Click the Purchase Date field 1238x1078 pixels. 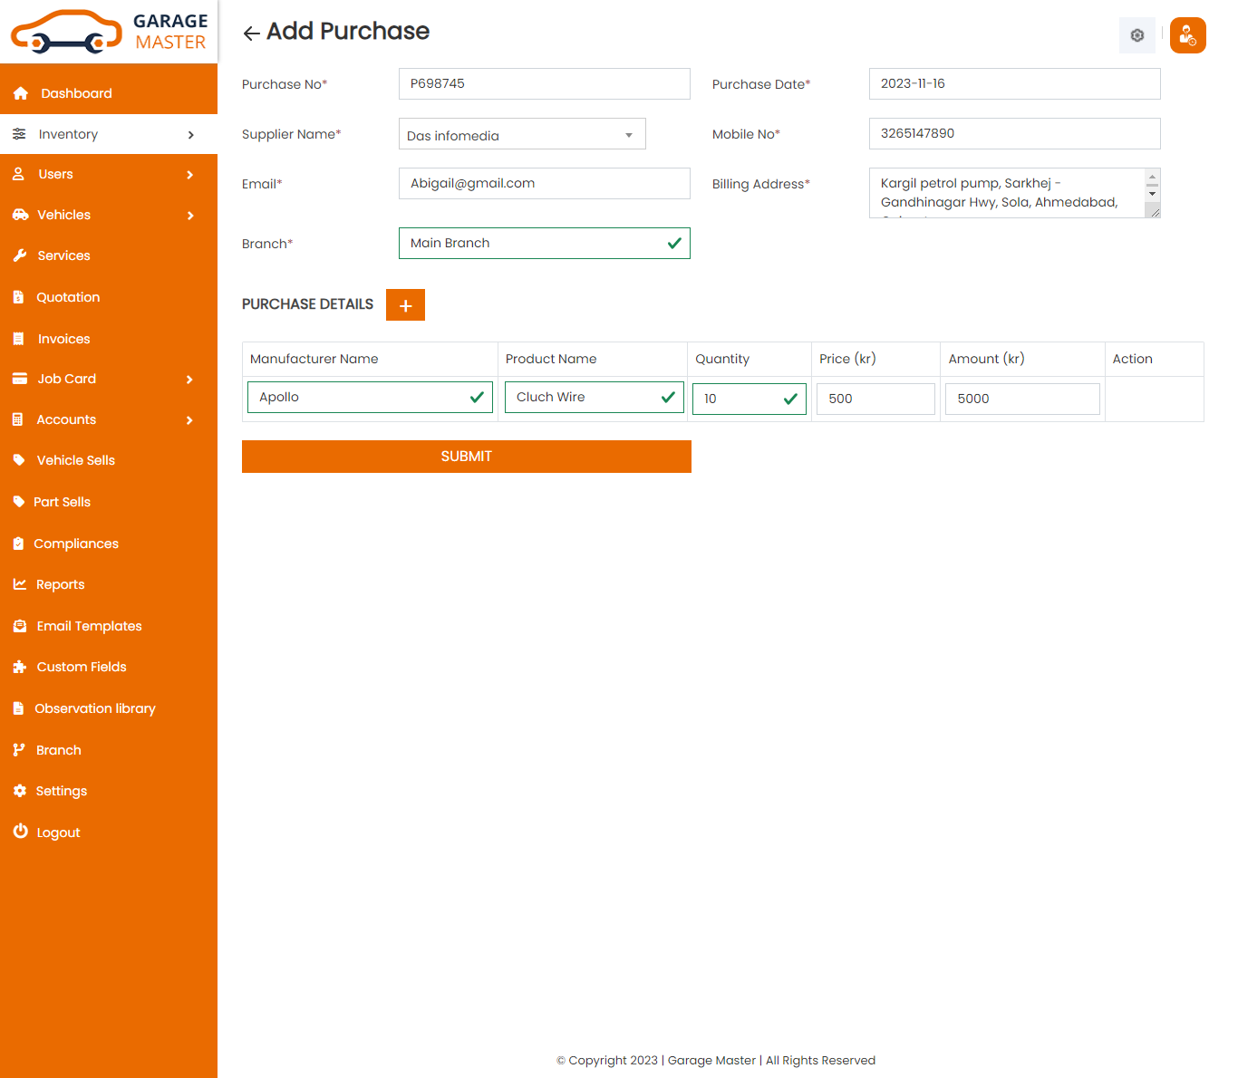point(1014,83)
